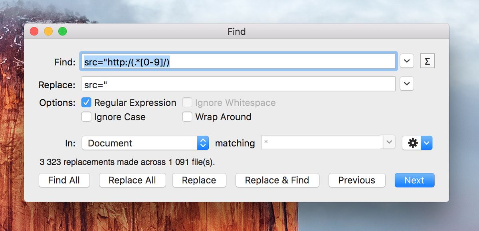Turn on Wrap Around checkbox

(187, 117)
